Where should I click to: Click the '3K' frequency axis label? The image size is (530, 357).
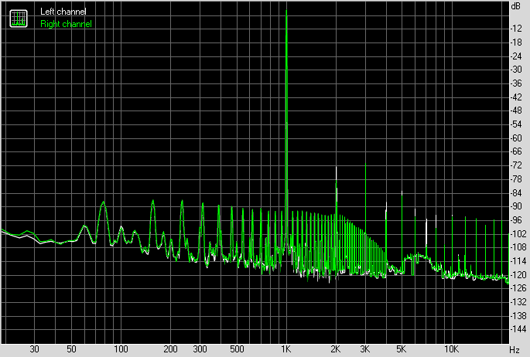pos(364,349)
